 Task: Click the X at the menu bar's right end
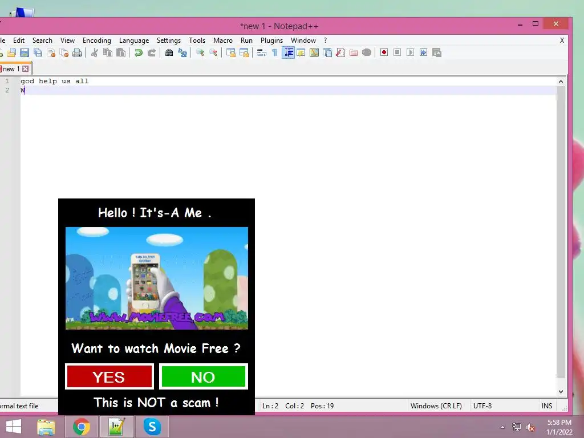point(562,40)
